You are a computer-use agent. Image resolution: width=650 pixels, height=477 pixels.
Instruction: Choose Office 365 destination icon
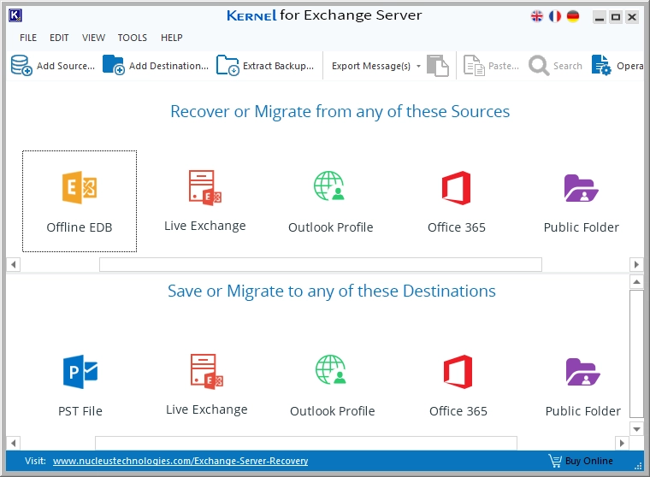(458, 372)
